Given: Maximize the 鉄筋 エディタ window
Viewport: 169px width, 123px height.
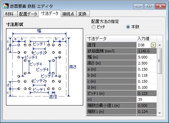Looking at the screenshot, I should [149, 6].
